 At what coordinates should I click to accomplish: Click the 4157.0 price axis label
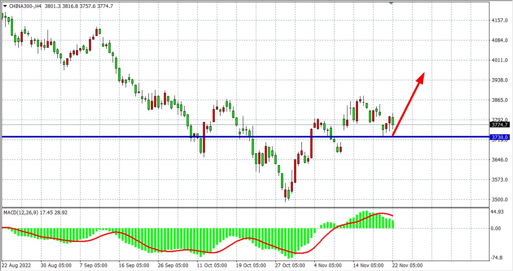click(x=499, y=20)
